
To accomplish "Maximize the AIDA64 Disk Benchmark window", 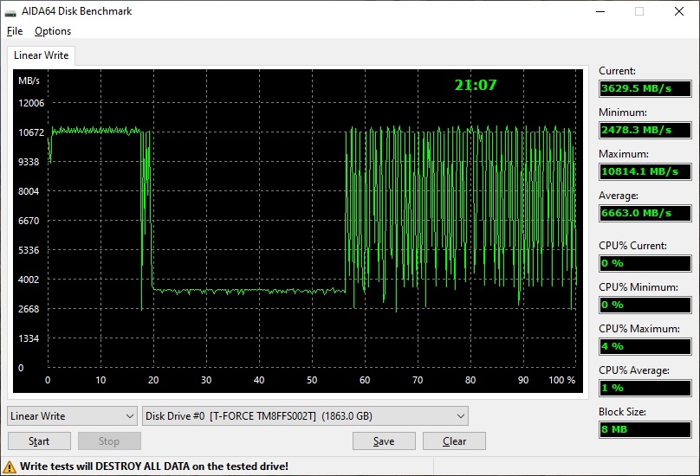I will (639, 11).
